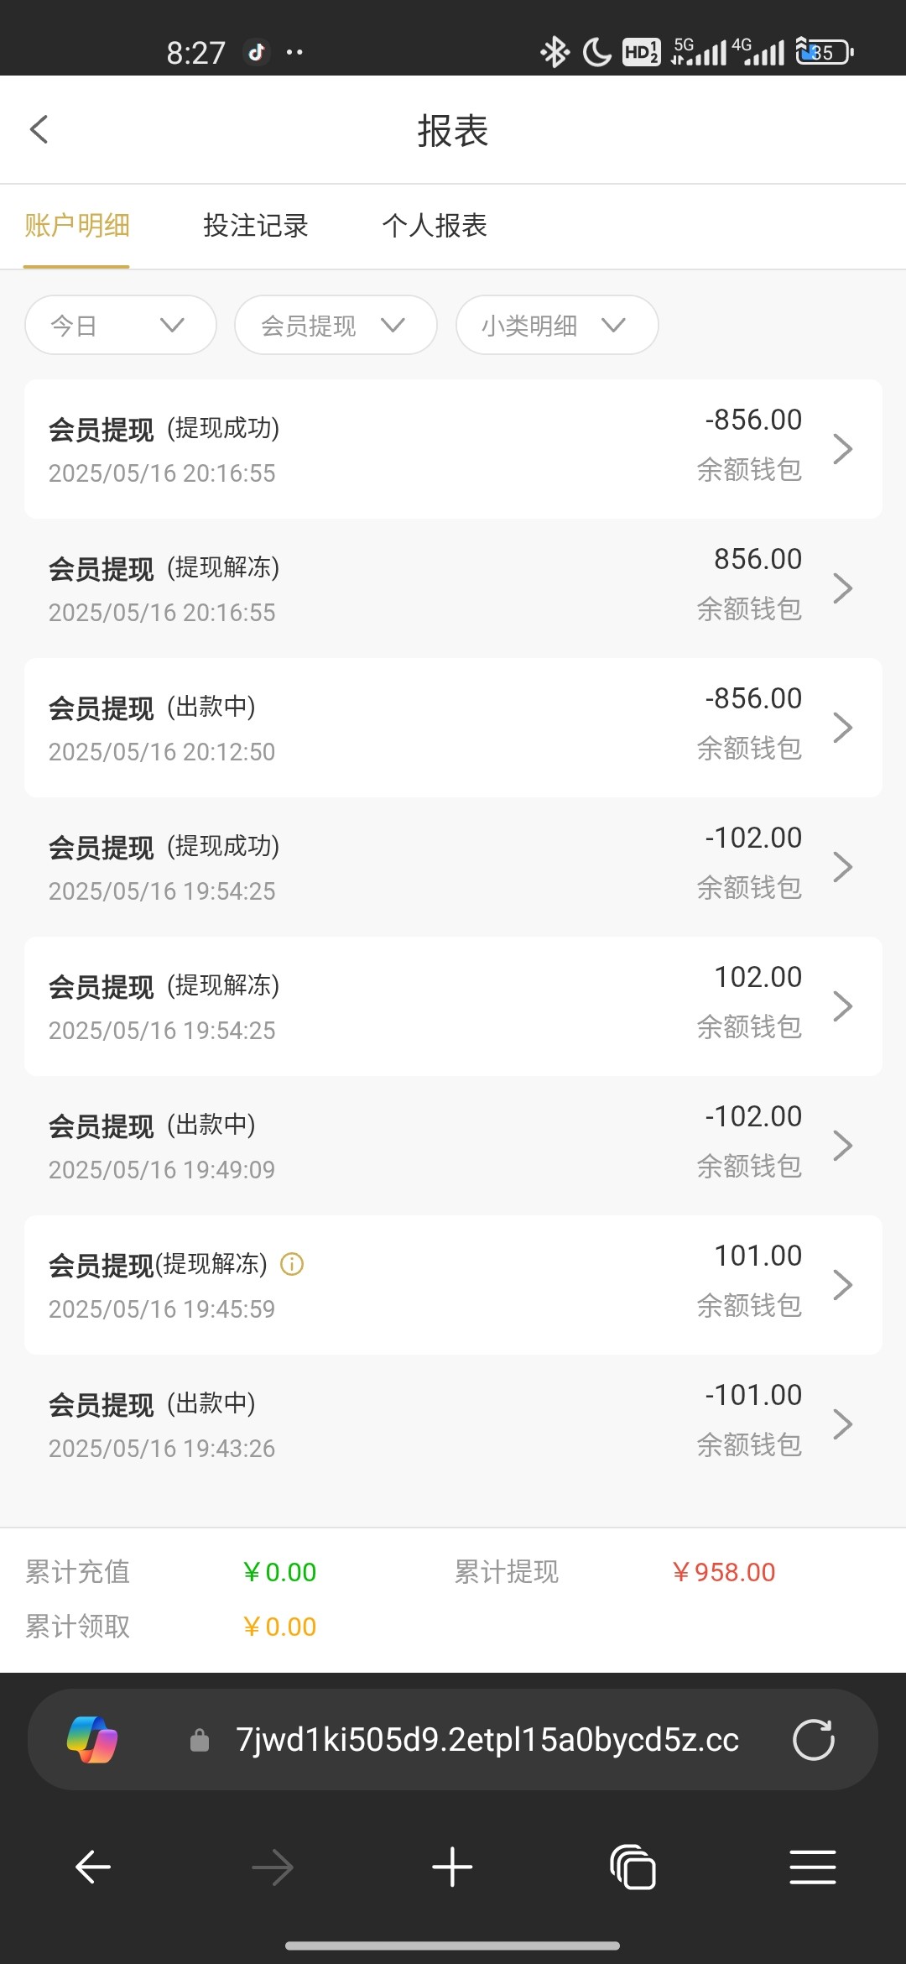This screenshot has width=906, height=1964.
Task: Open the 19:54:25 提现成功 -102.00 record
Action: pos(453,867)
